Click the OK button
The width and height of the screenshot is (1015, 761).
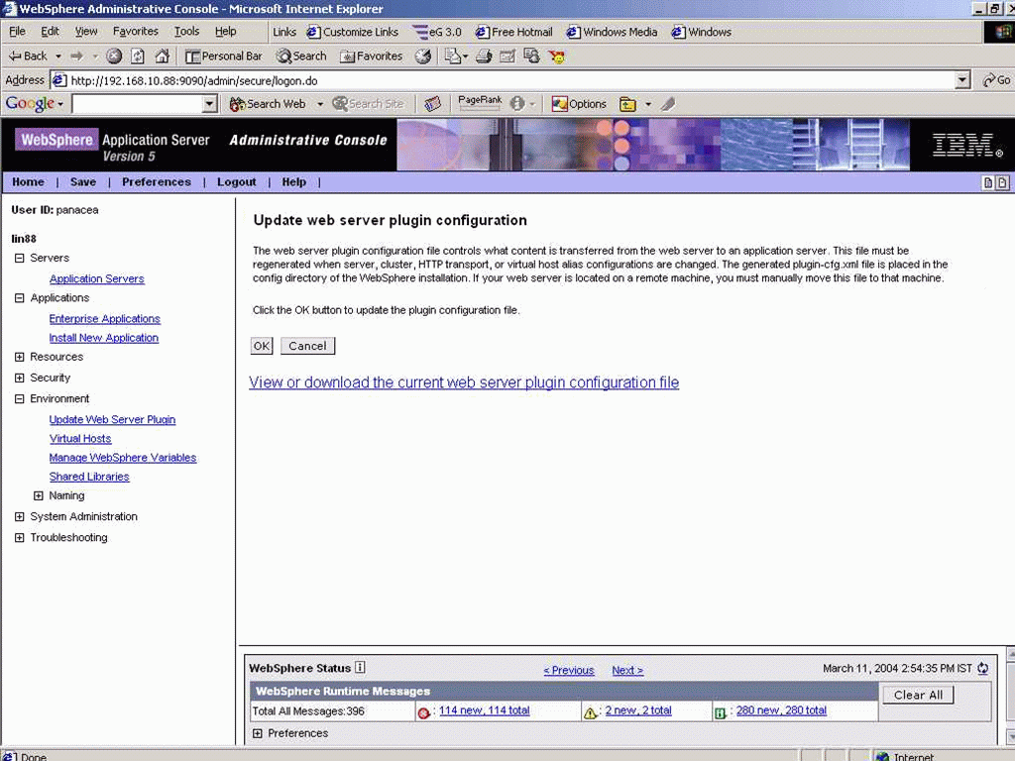[262, 346]
